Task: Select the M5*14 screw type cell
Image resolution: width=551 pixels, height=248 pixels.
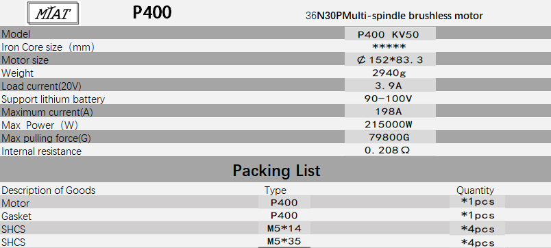Action: [x=284, y=229]
